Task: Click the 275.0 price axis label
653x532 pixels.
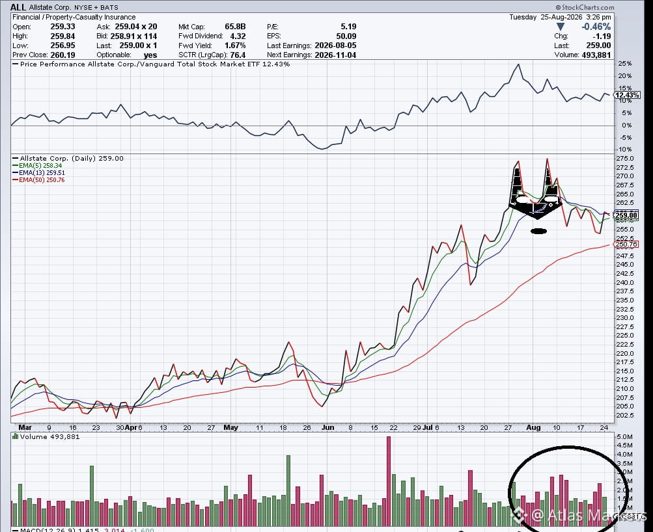Action: pyautogui.click(x=625, y=159)
